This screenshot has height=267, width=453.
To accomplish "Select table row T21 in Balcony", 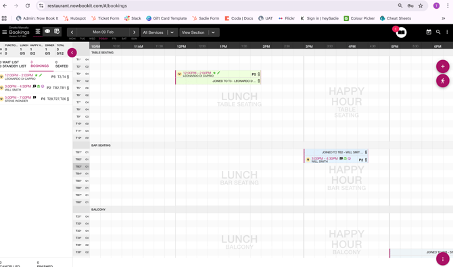I will point(81,216).
